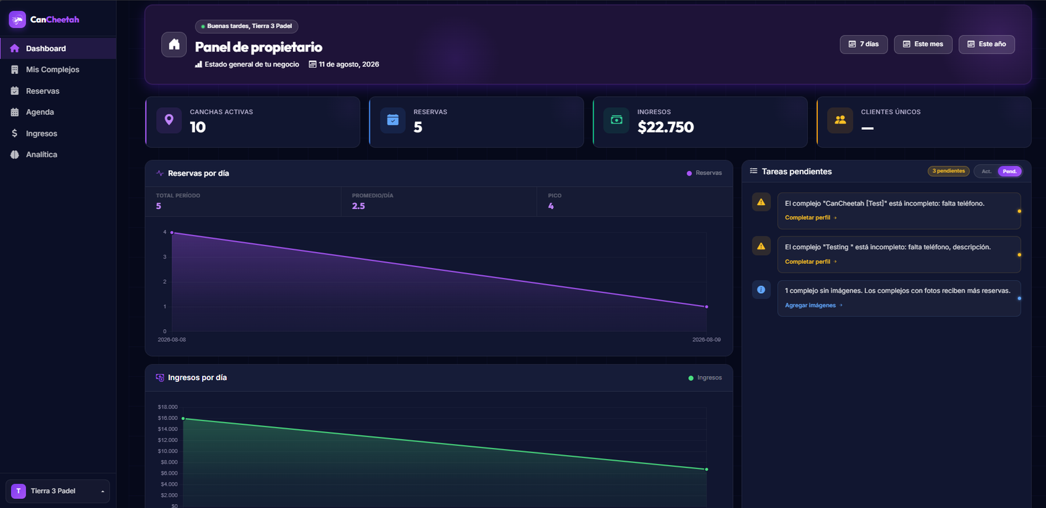The image size is (1046, 508).
Task: Click the 3 pendientes badge
Action: pyautogui.click(x=949, y=171)
